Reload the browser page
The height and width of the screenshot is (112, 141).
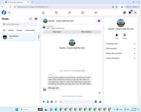click(10, 7)
